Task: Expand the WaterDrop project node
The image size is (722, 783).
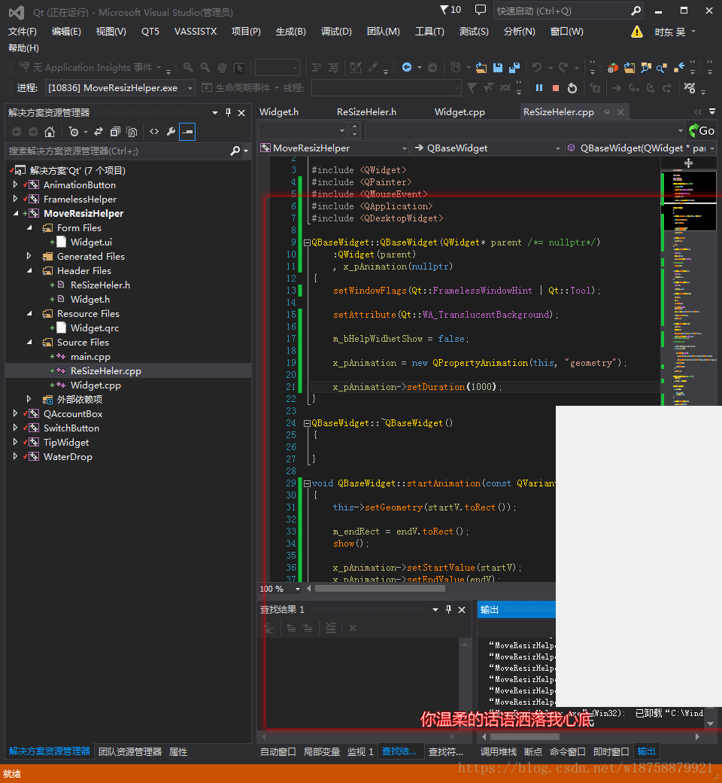Action: tap(15, 456)
